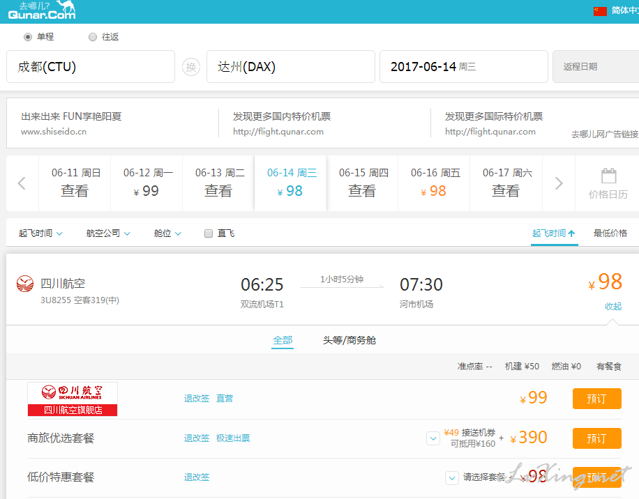Open the 价格日历 calendar icon
The width and height of the screenshot is (639, 499).
click(608, 183)
